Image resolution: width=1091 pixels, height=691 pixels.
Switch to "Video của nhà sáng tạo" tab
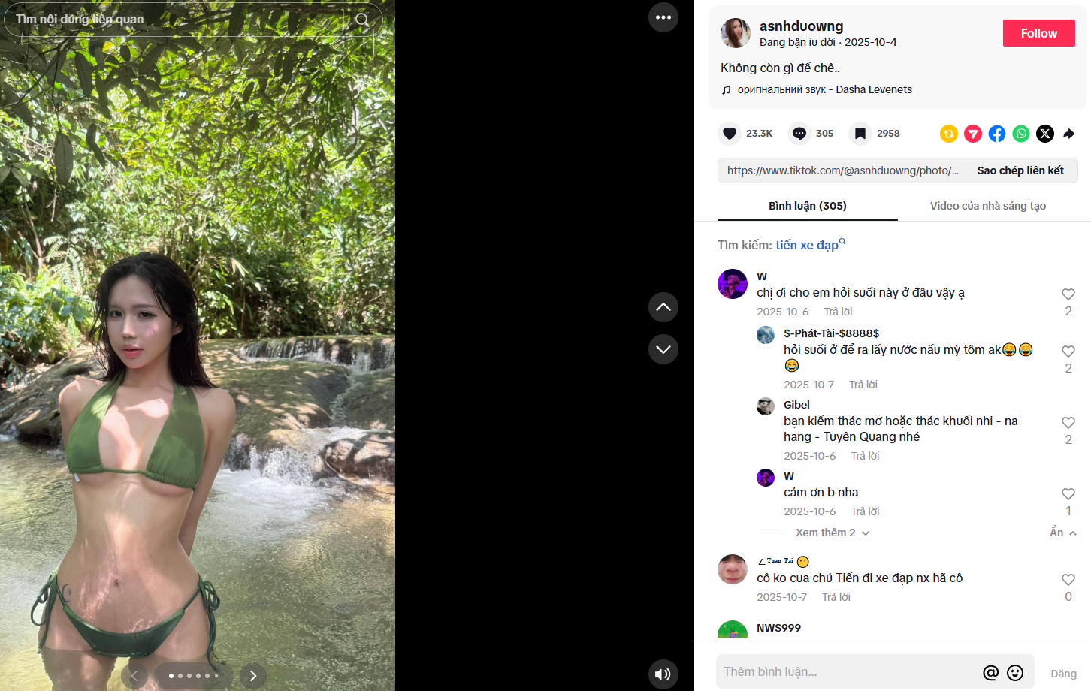coord(987,206)
